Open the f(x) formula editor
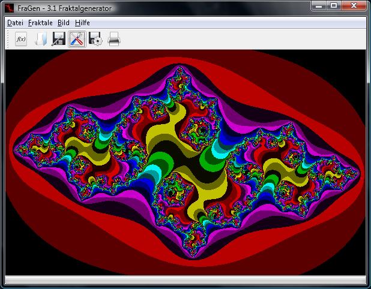 coord(21,40)
